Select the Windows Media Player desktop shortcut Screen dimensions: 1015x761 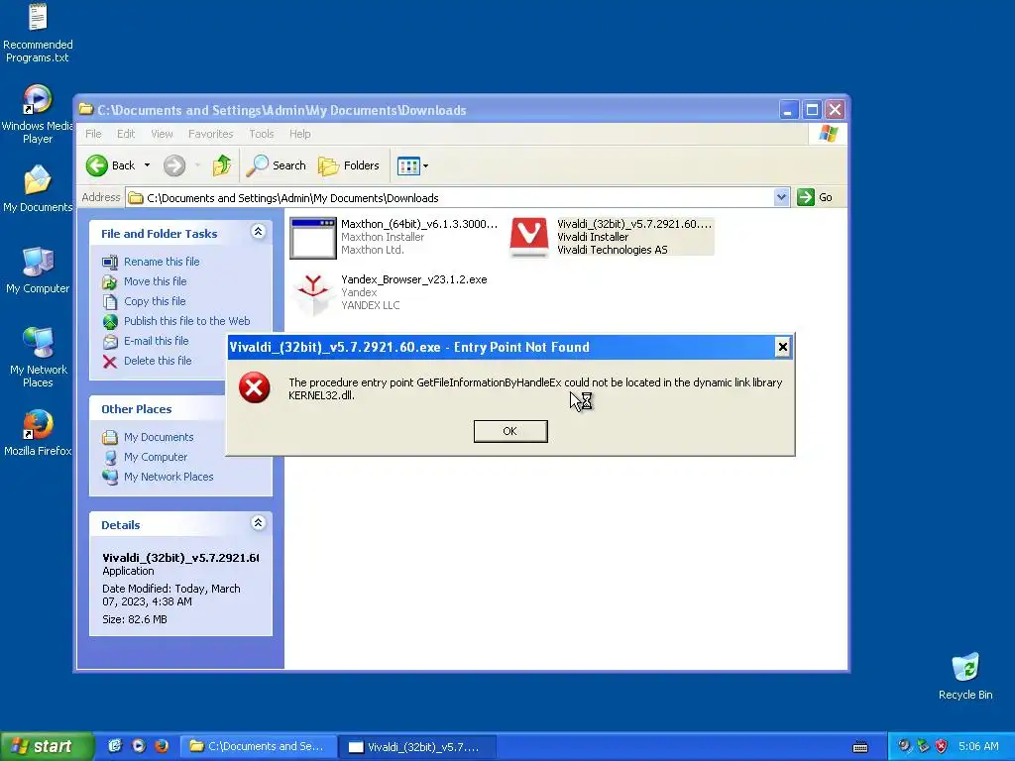click(38, 115)
